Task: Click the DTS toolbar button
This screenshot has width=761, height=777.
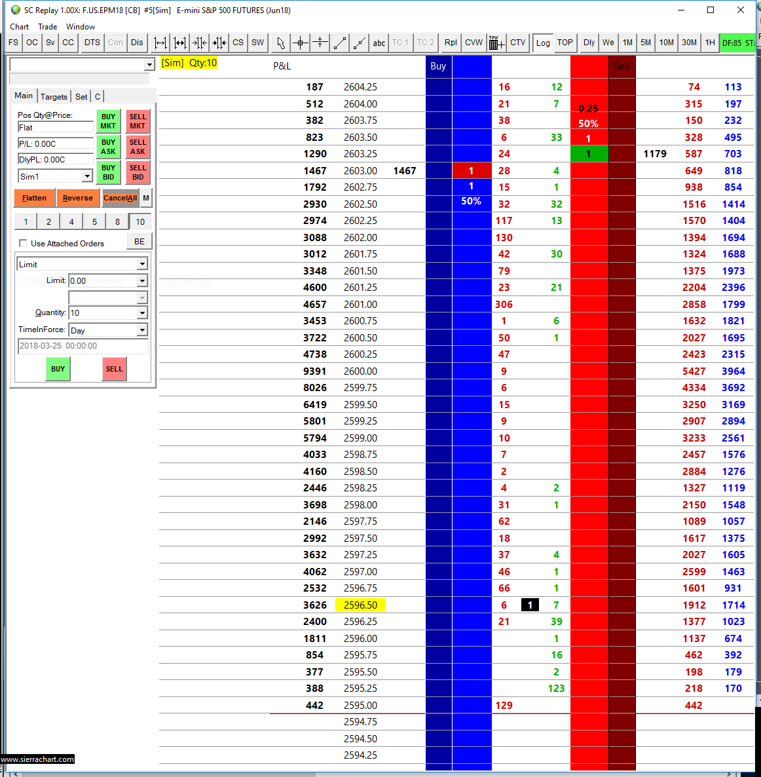Action: 92,43
